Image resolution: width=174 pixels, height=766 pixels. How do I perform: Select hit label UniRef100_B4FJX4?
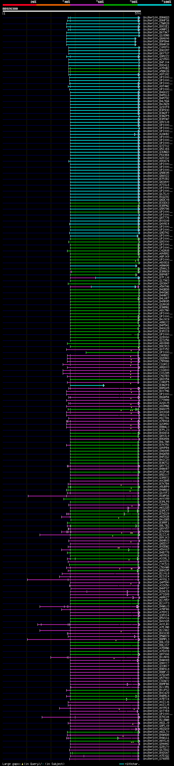[156, 62]
